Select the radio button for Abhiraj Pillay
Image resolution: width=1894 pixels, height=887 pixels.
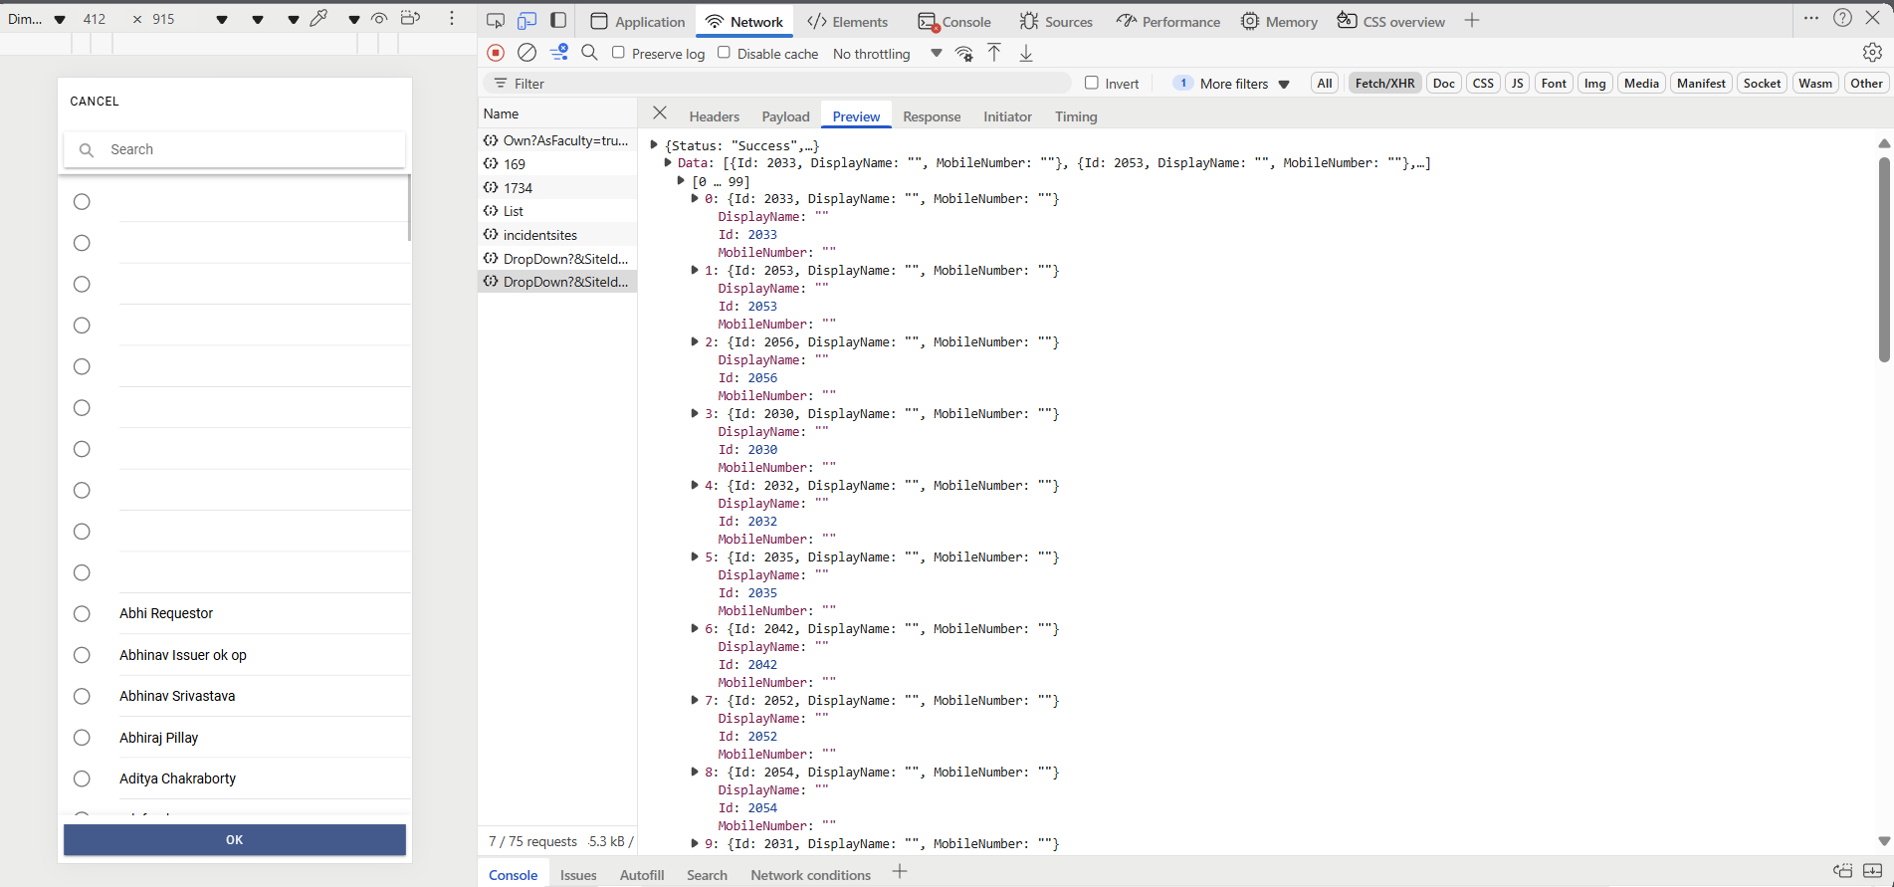[x=82, y=738]
